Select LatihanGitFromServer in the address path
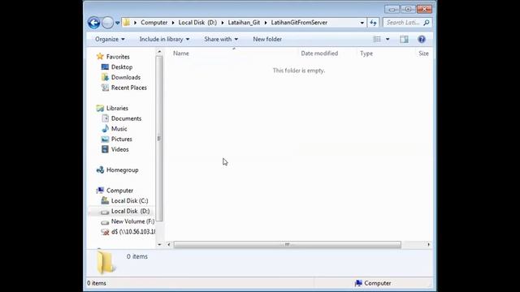520x292 pixels. 299,23
